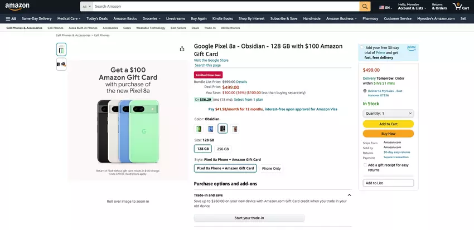Collapse the Trade-in and save section
The width and height of the screenshot is (474, 230).
tap(349, 195)
